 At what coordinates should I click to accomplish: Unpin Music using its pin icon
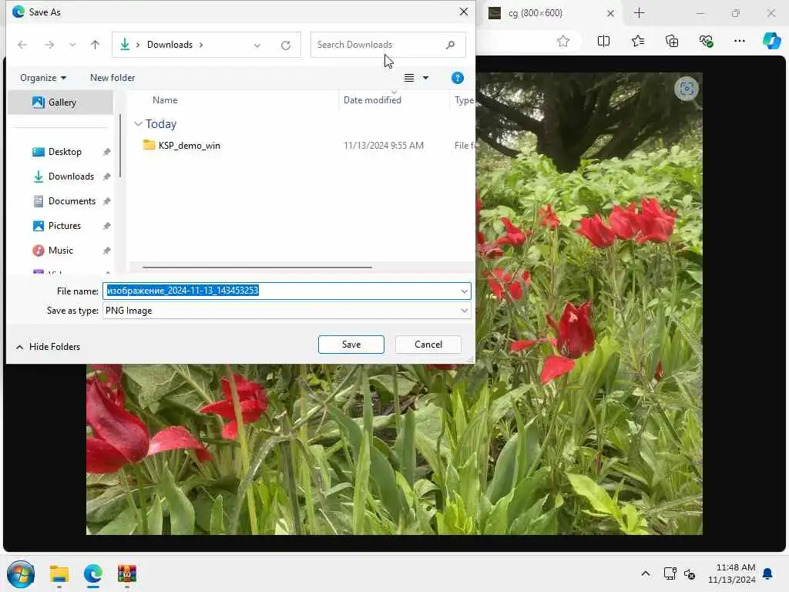[106, 251]
